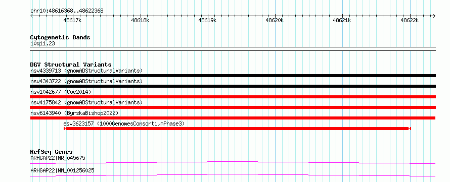
Task: Click the black bar under nsv4339713
Action: point(233,76)
